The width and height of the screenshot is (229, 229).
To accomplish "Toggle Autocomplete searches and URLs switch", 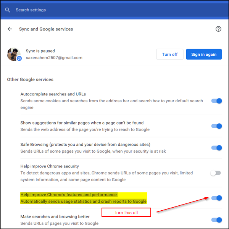I will click(x=216, y=101).
